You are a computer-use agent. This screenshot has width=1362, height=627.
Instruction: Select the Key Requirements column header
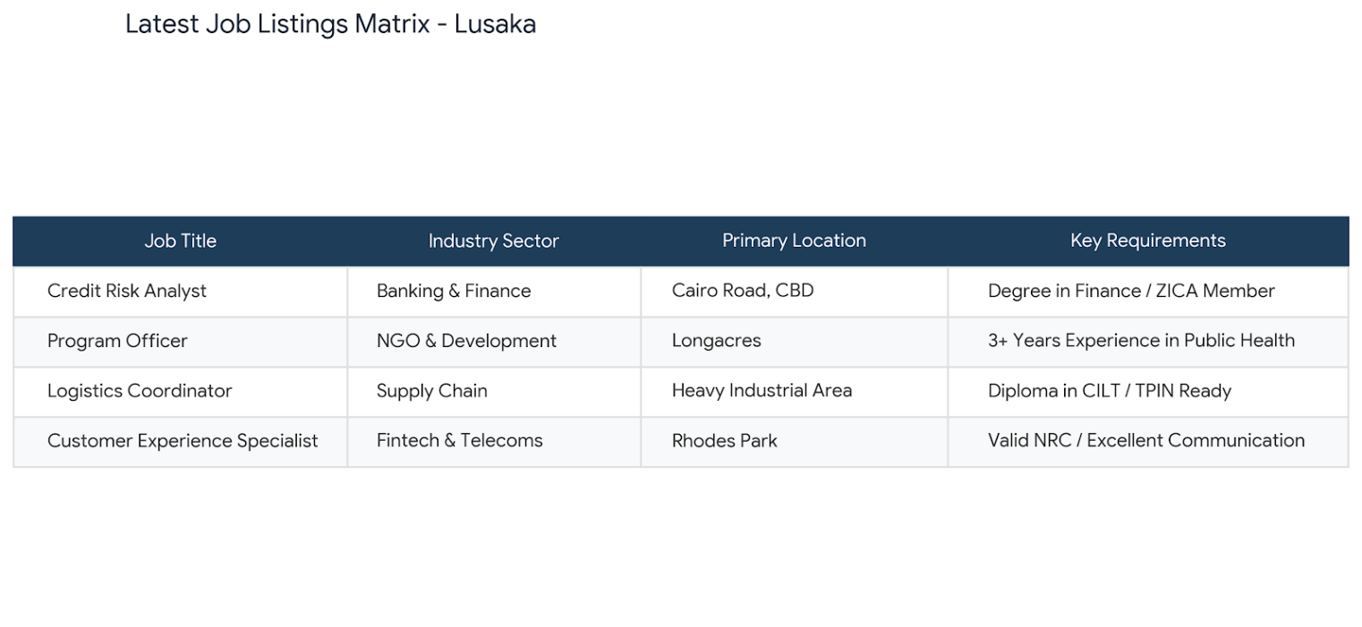(x=1148, y=241)
